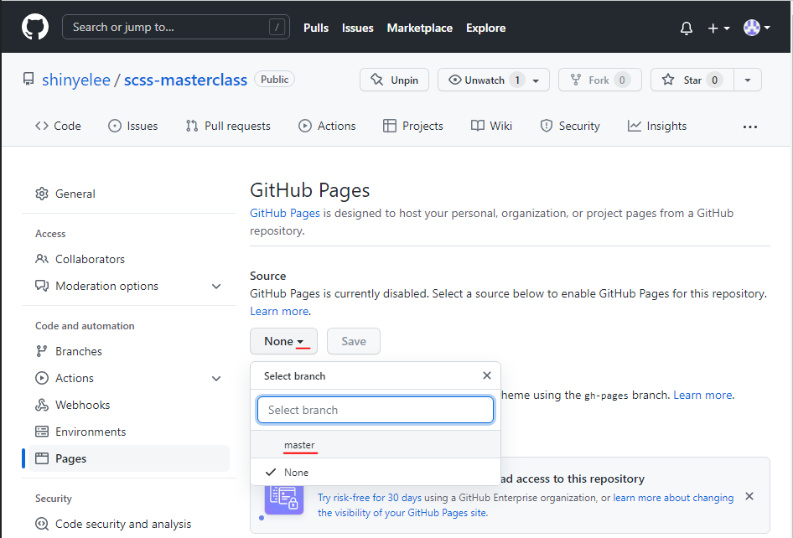Open Environments settings

click(129, 432)
